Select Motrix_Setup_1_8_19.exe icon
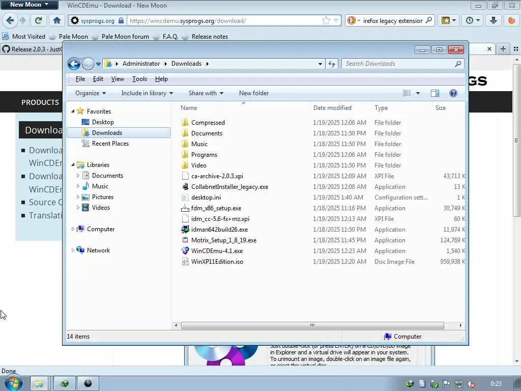The image size is (521, 391). (185, 240)
